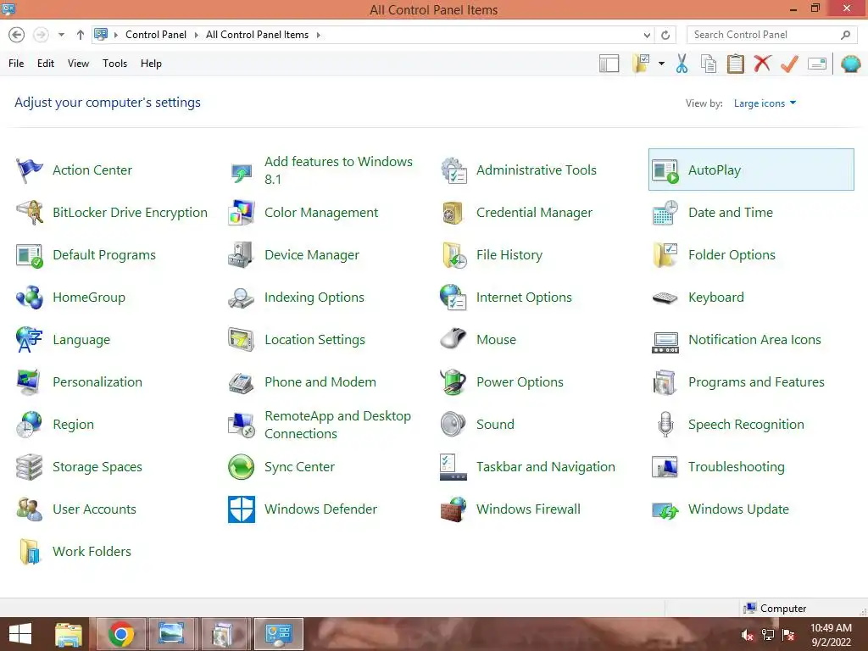Open the View menu
Image resolution: width=868 pixels, height=651 pixels.
78,64
